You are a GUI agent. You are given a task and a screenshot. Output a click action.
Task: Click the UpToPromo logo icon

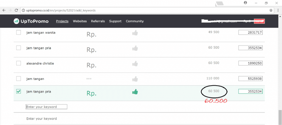16,21
